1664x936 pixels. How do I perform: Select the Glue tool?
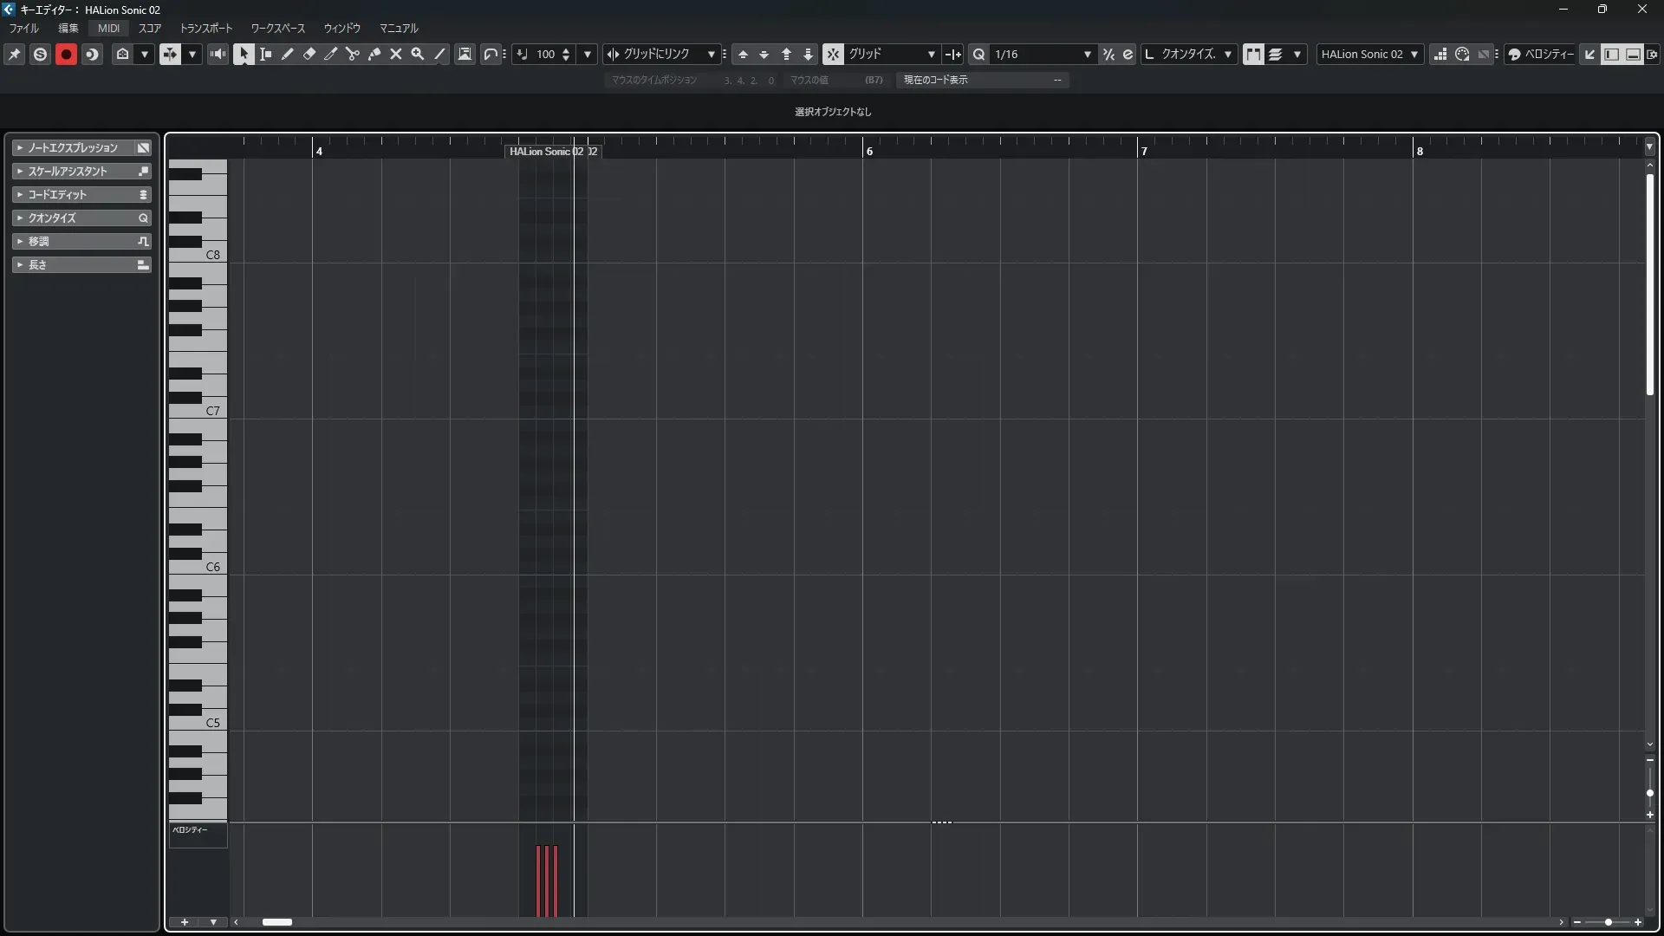point(374,54)
